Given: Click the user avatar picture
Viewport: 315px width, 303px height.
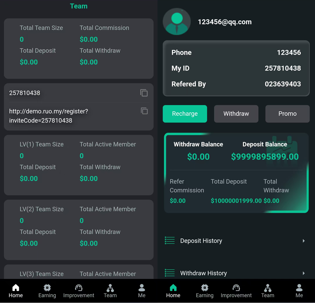Looking at the screenshot, I should [177, 22].
